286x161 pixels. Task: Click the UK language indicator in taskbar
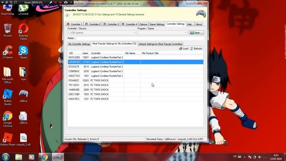235,157
